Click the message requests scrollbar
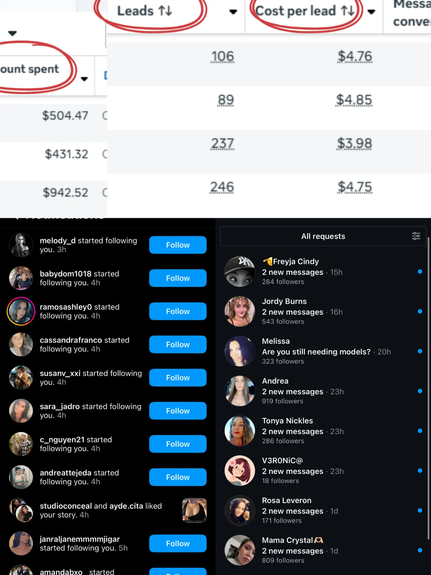431x575 pixels. [428, 388]
